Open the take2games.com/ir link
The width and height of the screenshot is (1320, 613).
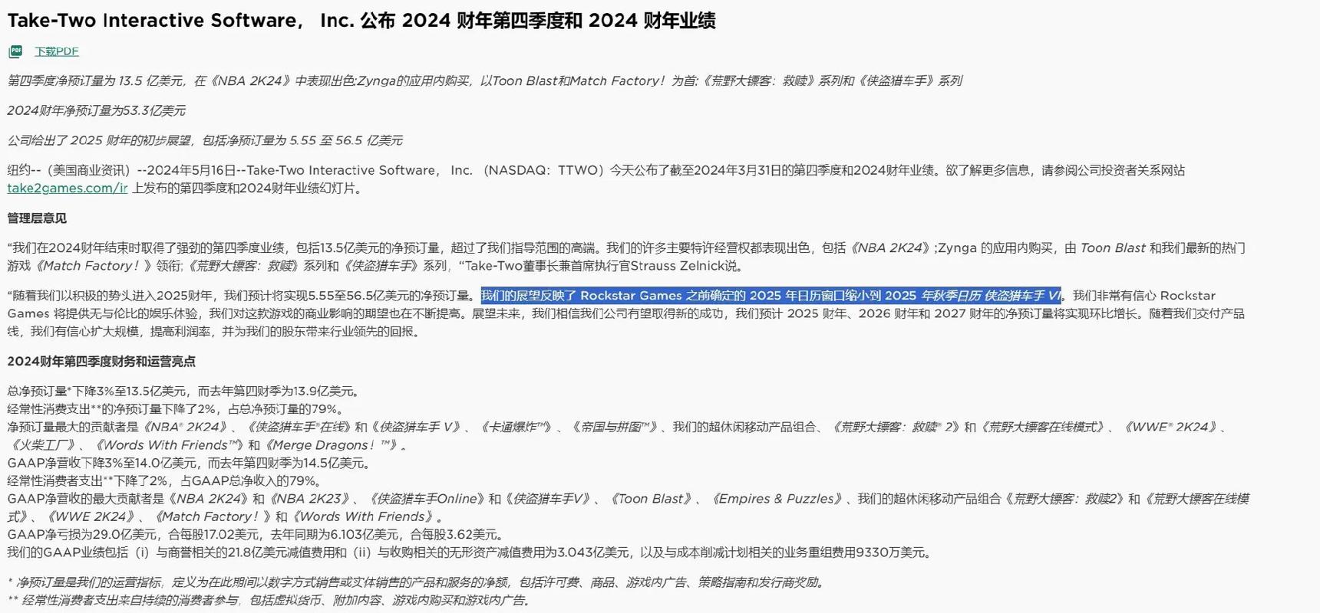[68, 188]
